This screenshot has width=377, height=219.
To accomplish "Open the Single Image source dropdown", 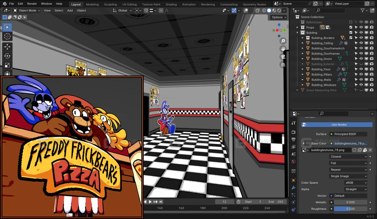I will [x=348, y=176].
